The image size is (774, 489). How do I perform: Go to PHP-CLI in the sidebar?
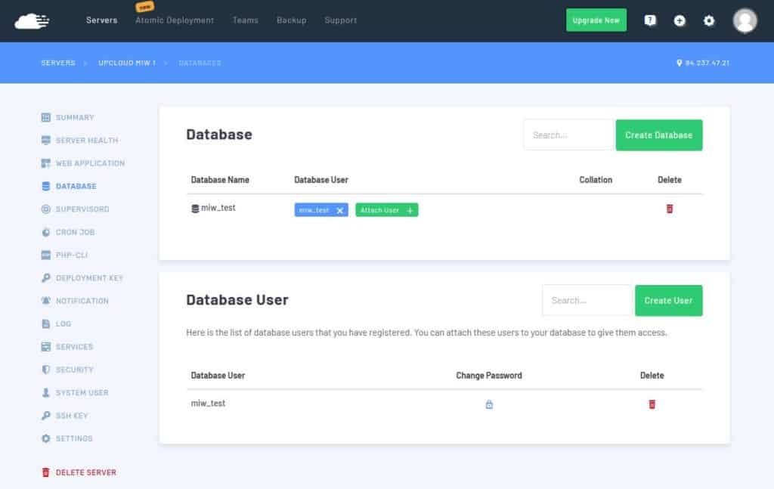pyautogui.click(x=72, y=255)
